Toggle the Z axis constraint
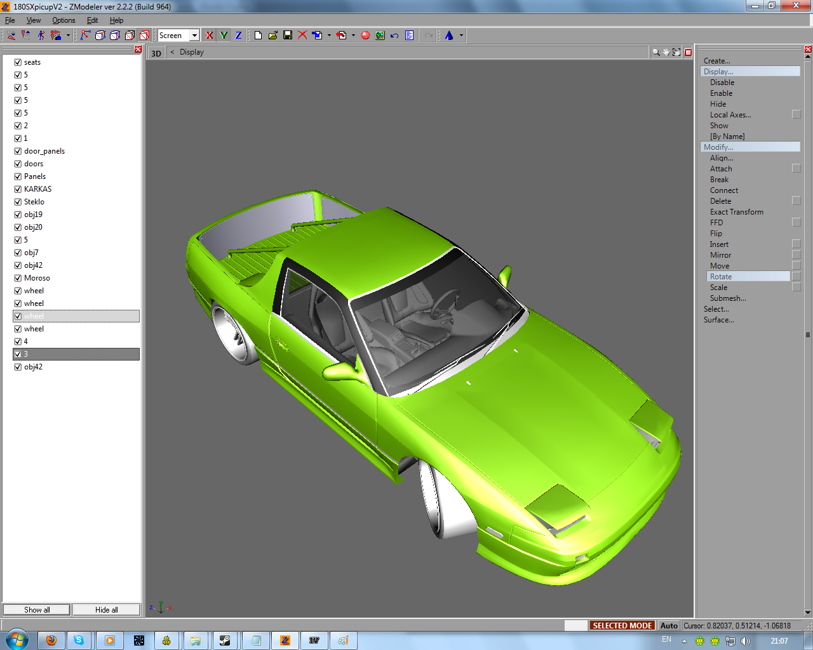The width and height of the screenshot is (813, 650). (238, 36)
